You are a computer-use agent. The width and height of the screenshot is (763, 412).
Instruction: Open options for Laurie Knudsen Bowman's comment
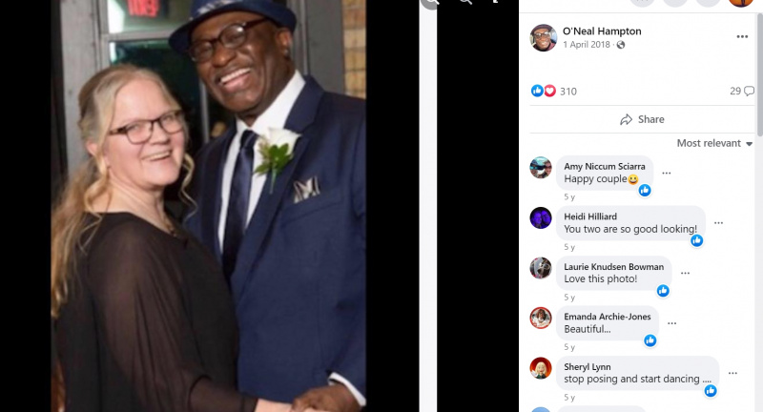(x=685, y=273)
